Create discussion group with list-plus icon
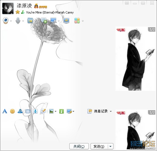Screen dimensions: 157x151 coord(44,21)
